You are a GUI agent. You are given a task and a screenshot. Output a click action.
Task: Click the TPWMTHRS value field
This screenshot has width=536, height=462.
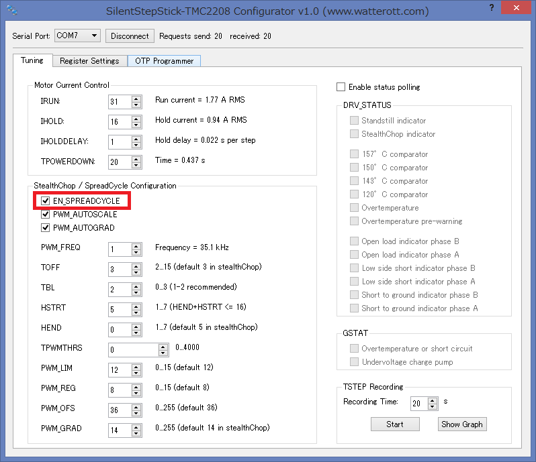[x=134, y=350]
